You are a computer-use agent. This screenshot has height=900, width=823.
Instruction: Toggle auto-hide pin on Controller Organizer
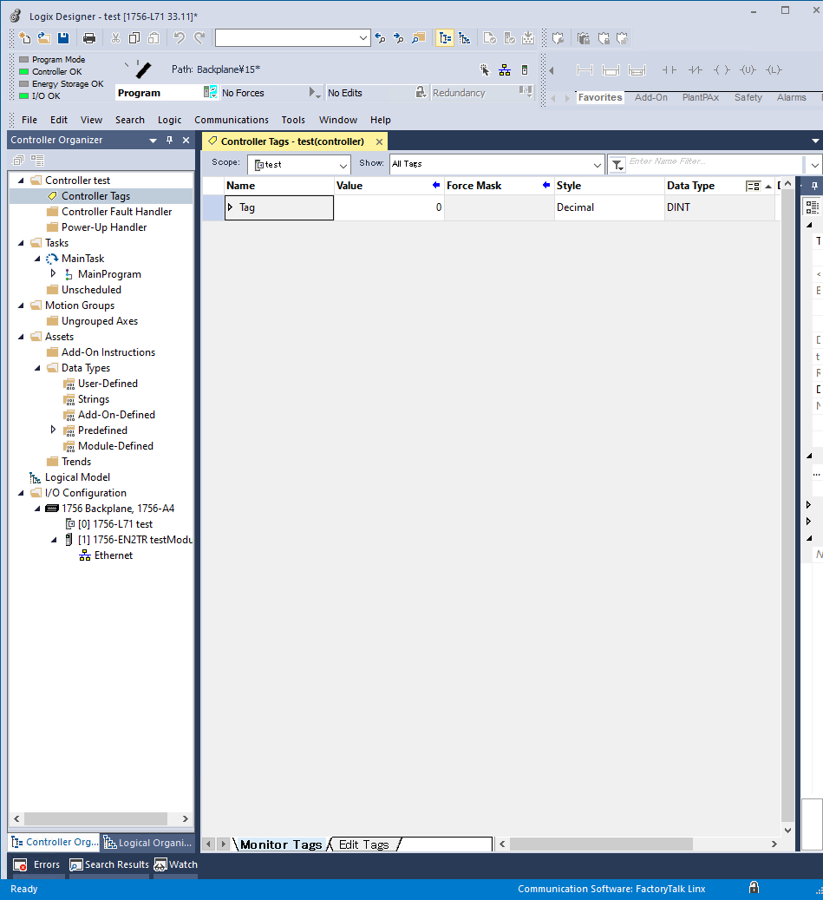170,141
